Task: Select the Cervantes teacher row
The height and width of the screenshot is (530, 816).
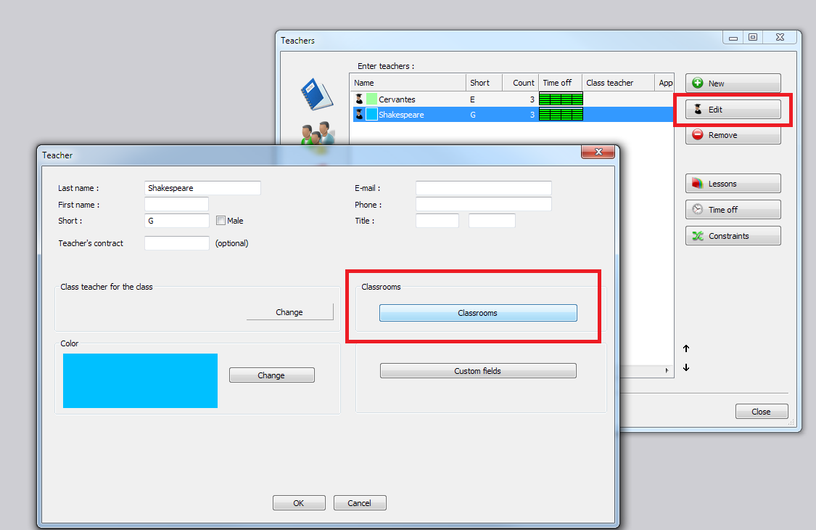Action: pos(406,99)
